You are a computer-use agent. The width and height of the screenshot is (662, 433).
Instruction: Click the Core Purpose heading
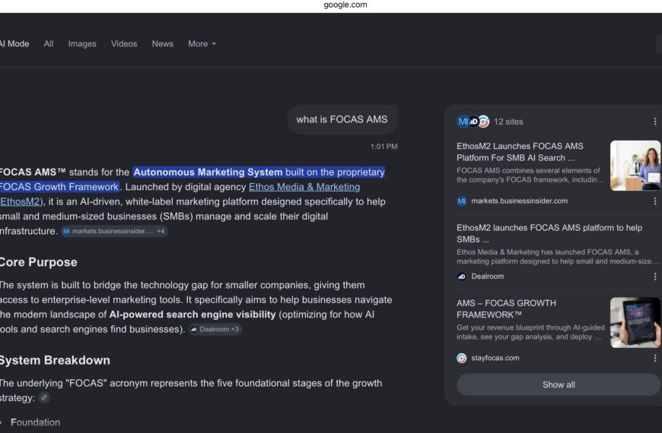coord(38,262)
